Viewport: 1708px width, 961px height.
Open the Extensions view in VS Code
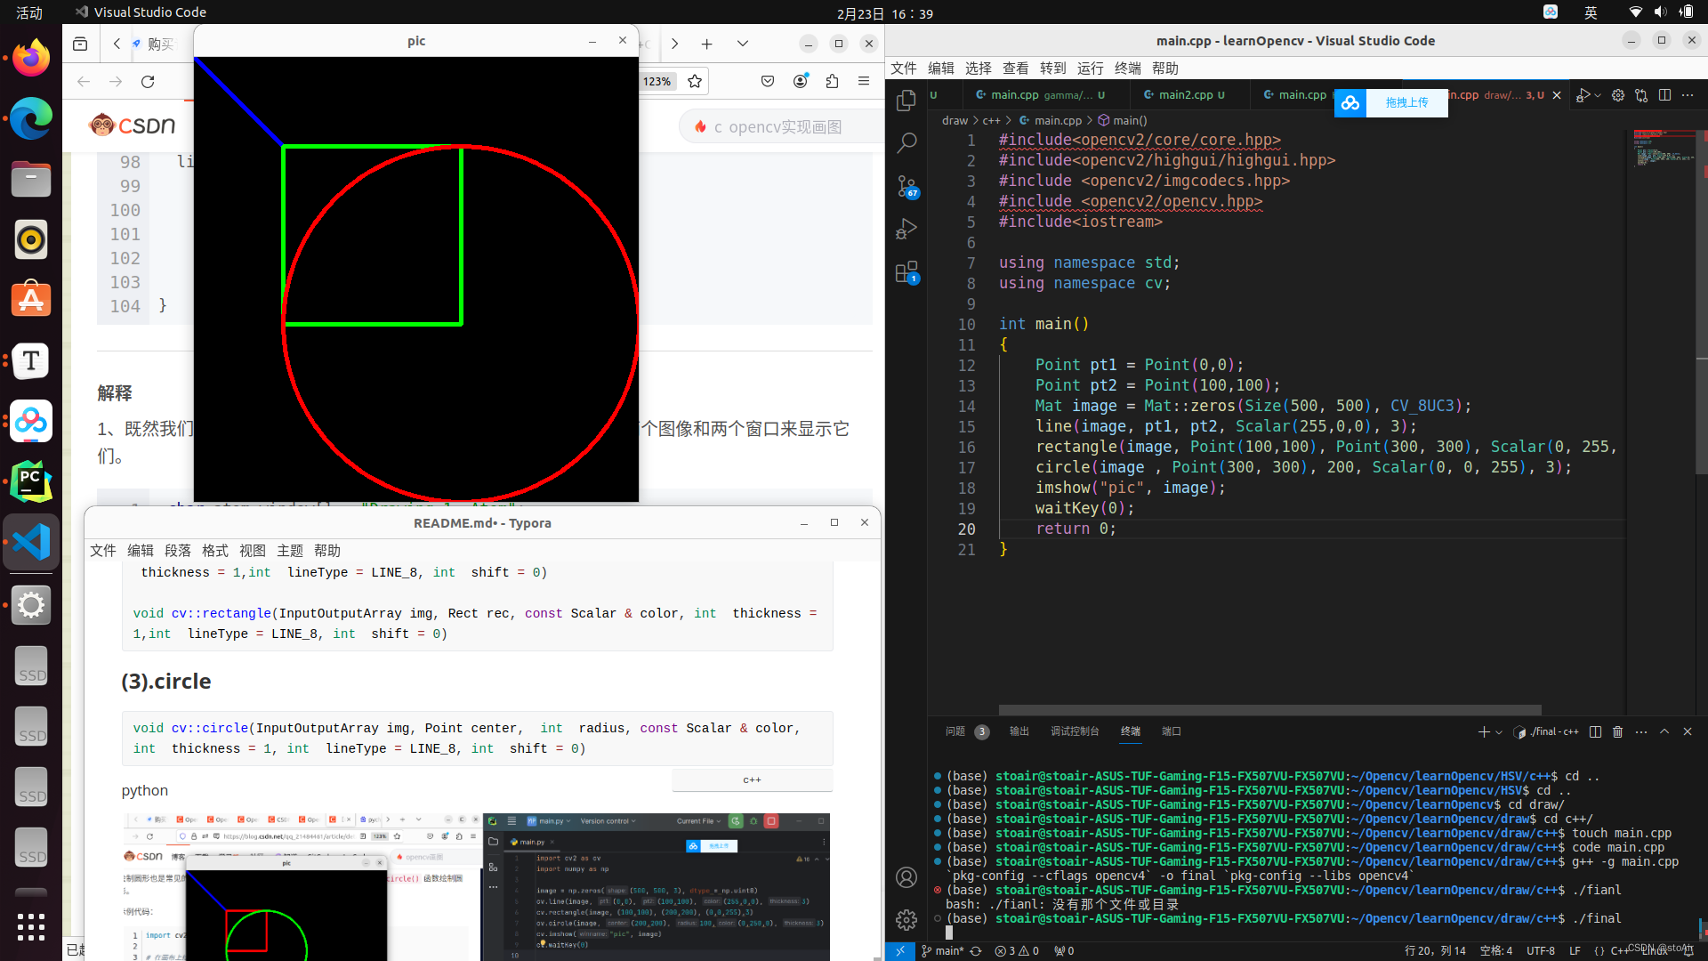point(906,272)
